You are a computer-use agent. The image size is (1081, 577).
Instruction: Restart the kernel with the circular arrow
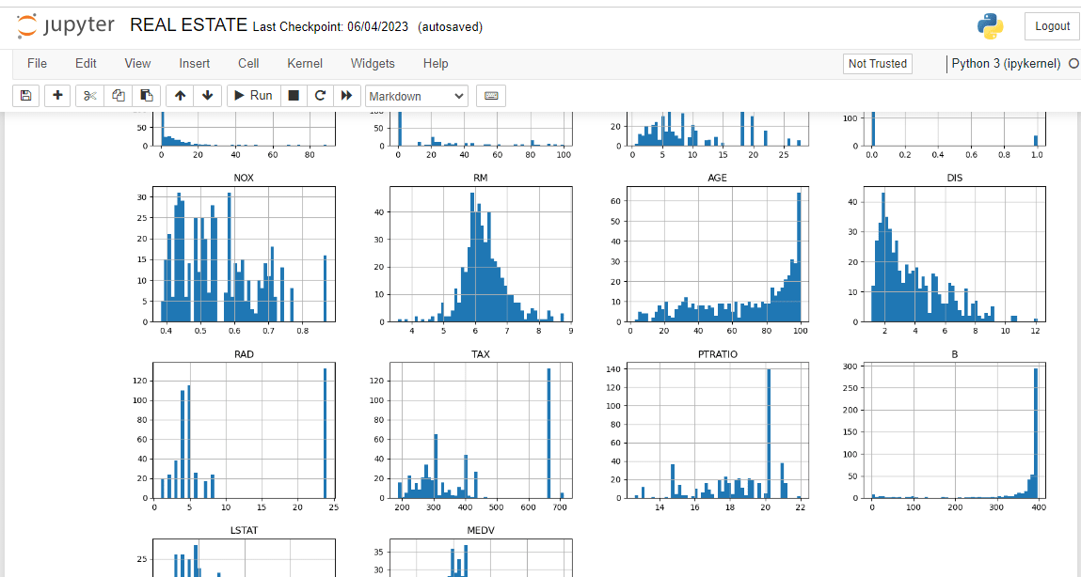point(320,96)
